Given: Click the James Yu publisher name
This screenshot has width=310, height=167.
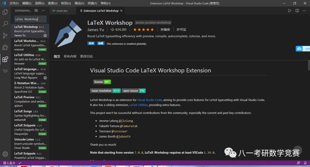Looking at the screenshot, I should pyautogui.click(x=96, y=30).
